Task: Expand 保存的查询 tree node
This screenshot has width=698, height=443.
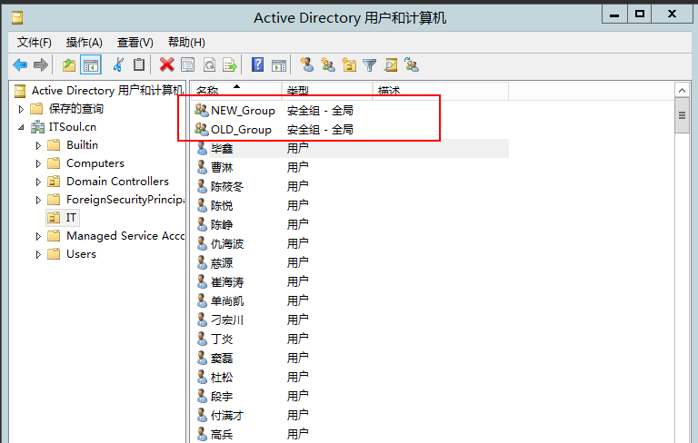Action: pos(21,109)
